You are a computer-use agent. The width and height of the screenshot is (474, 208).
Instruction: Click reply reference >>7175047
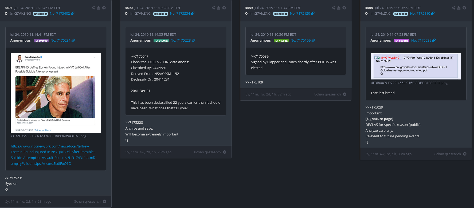pos(140,56)
